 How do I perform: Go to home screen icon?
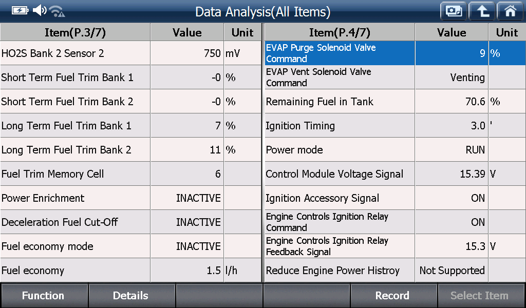[511, 11]
